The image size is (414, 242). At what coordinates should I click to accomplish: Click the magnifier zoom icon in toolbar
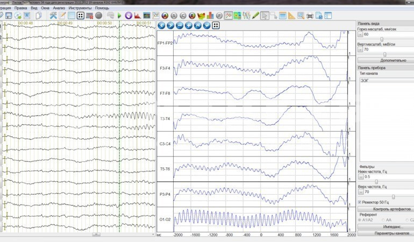tap(301, 16)
